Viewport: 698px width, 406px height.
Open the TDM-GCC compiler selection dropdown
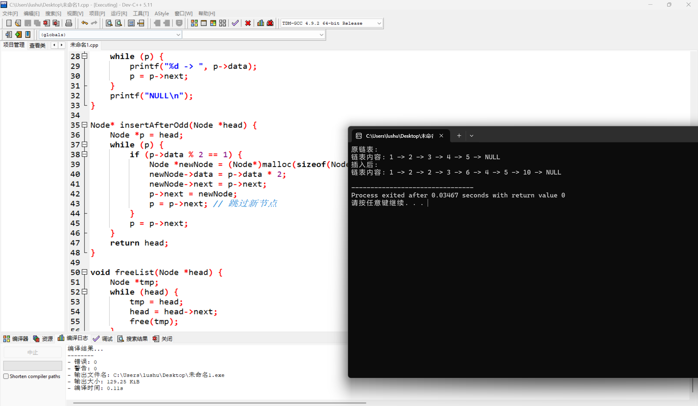pyautogui.click(x=379, y=23)
